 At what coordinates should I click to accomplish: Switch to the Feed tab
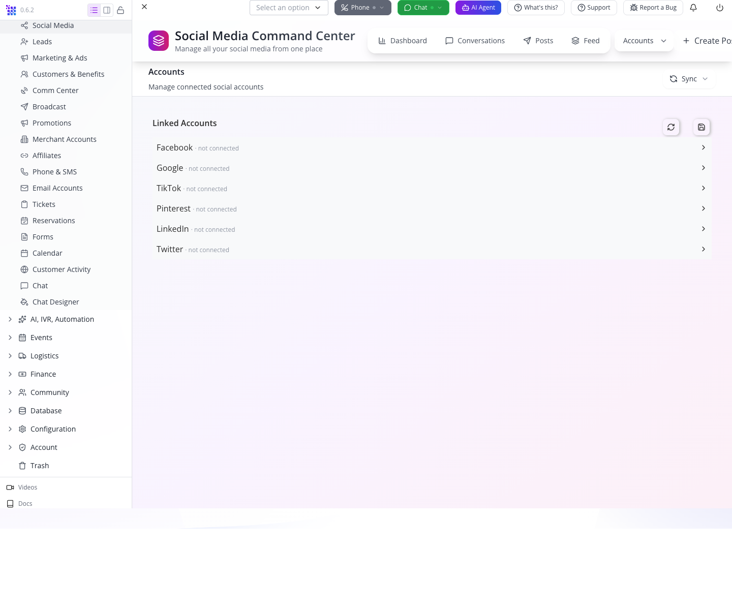pyautogui.click(x=586, y=41)
